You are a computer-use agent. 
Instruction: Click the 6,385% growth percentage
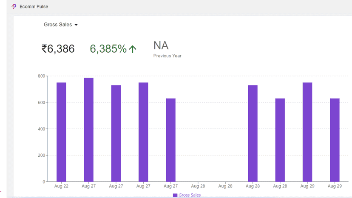[x=108, y=49]
